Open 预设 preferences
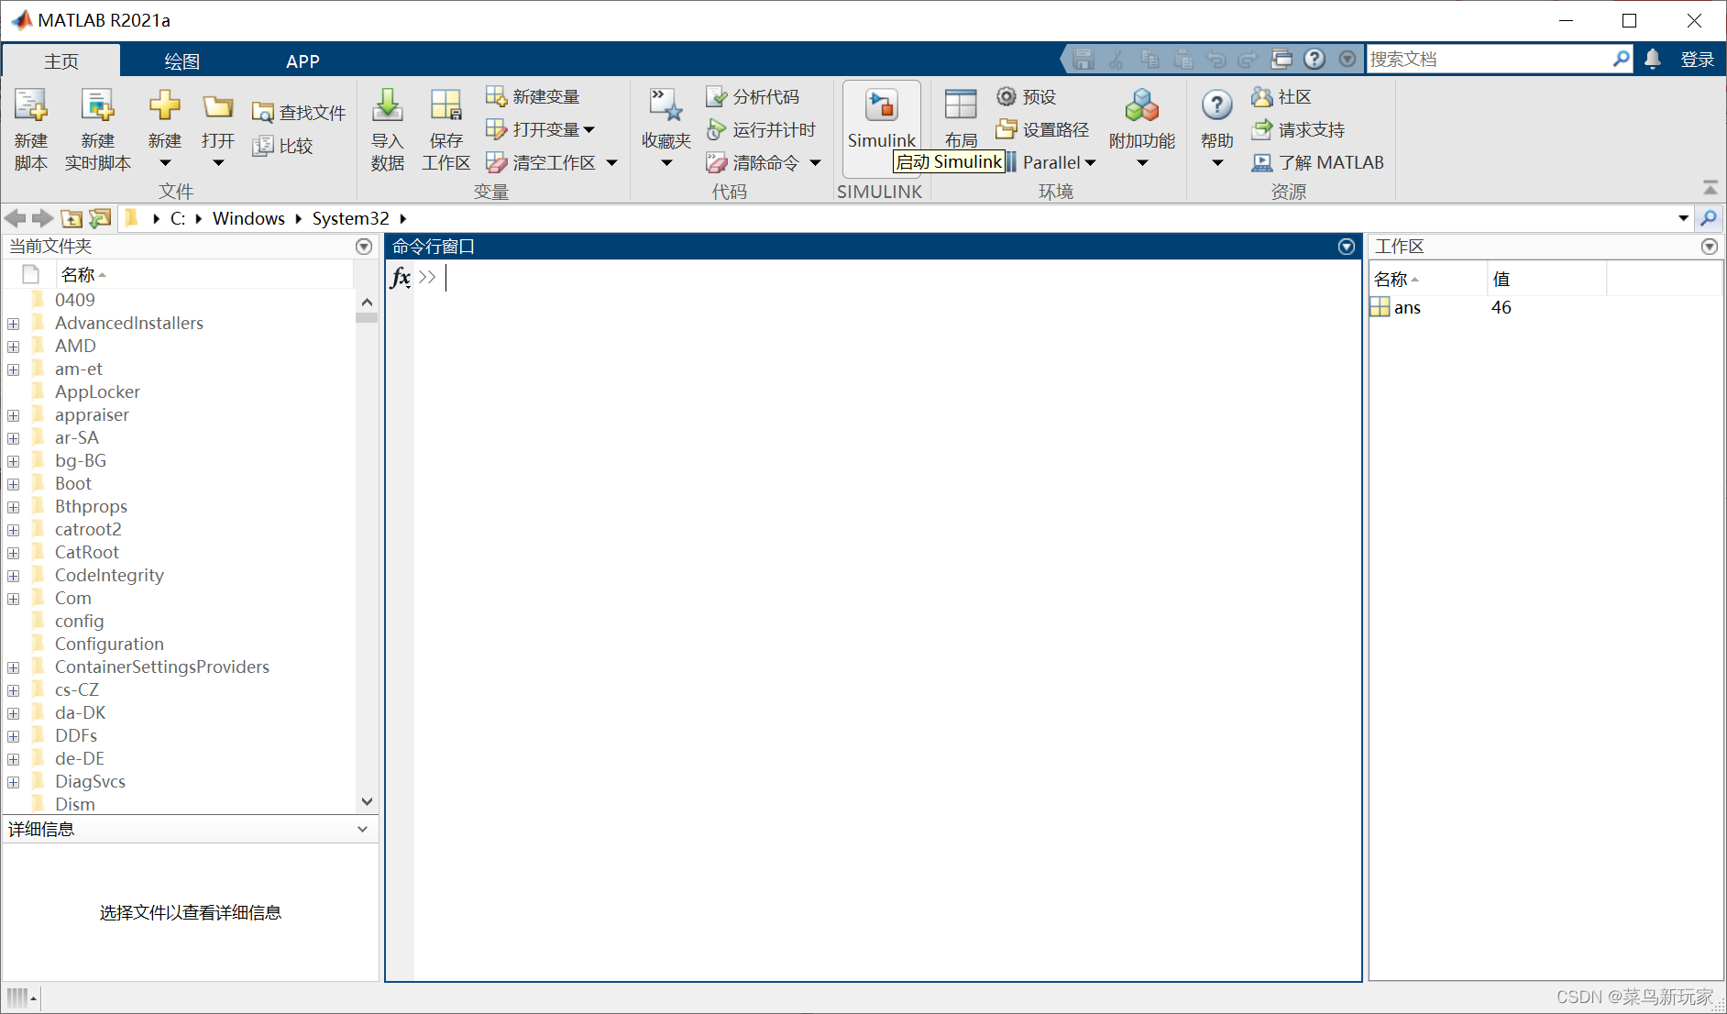 [1027, 96]
